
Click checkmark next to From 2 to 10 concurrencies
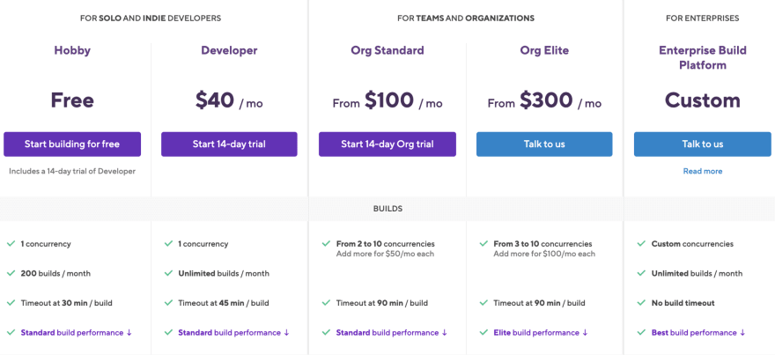(326, 244)
